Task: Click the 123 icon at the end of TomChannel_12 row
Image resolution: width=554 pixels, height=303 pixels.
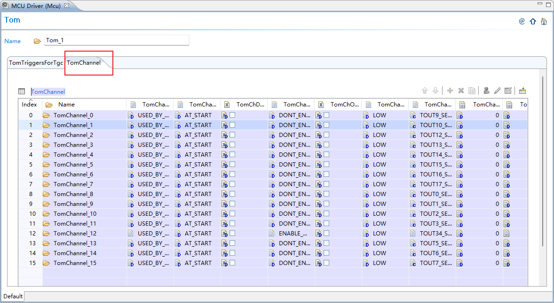Action: [507, 234]
